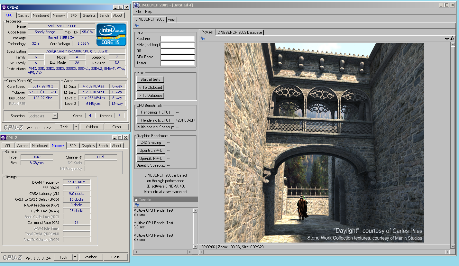Image resolution: width=459 pixels, height=266 pixels.
Task: Start the OpenGL HW-L test
Action: pos(151,159)
